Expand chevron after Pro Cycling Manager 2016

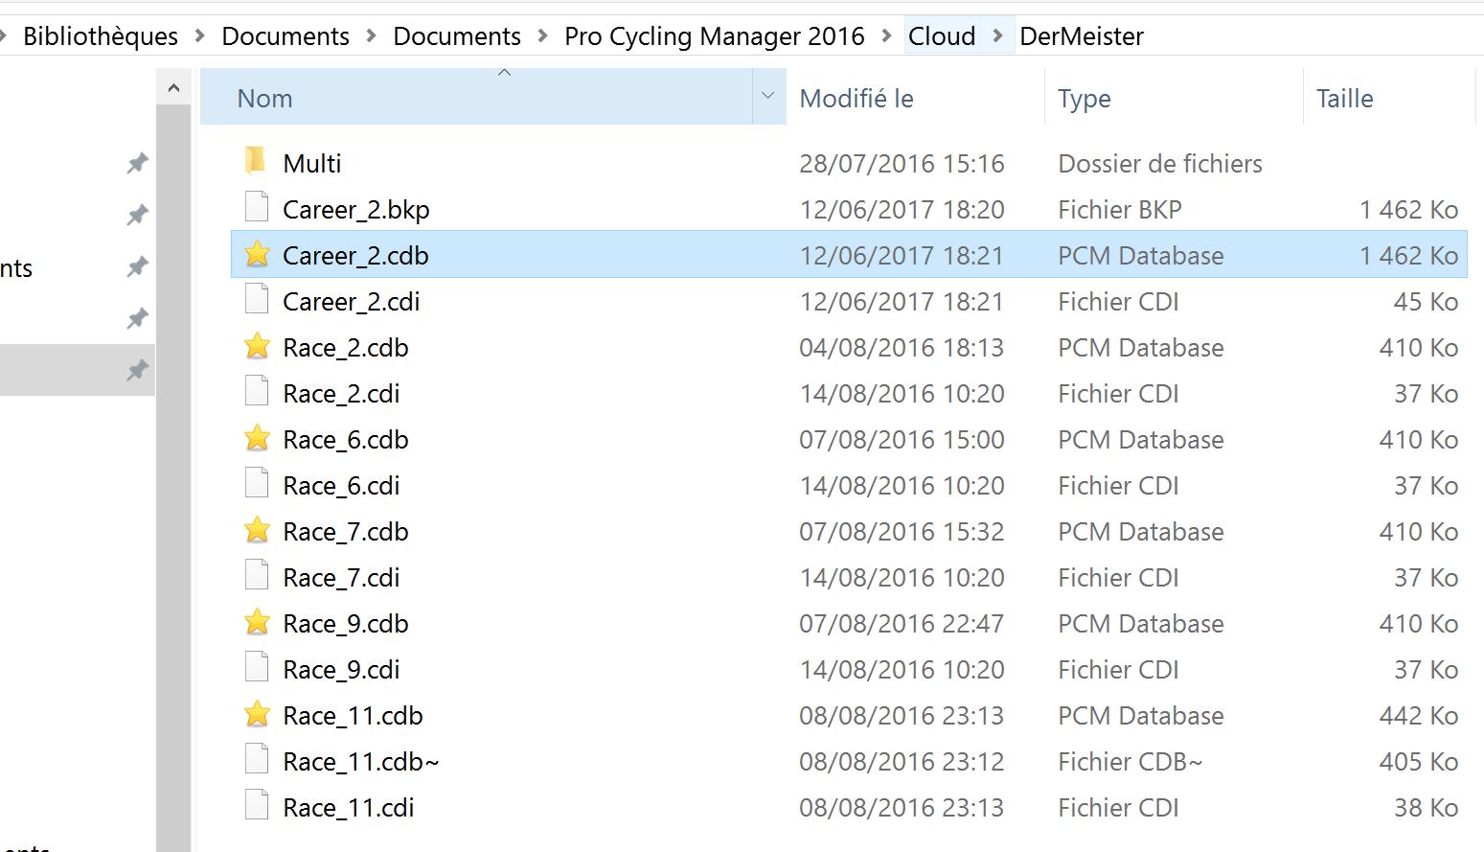click(887, 36)
